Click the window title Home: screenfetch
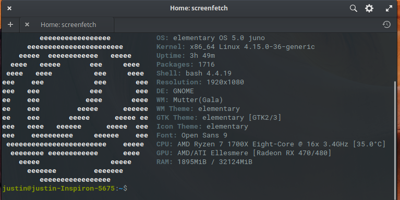400x200 pixels. 199,8
